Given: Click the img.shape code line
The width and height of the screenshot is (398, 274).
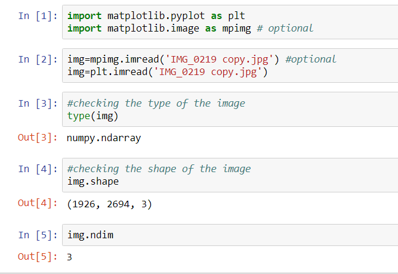Looking at the screenshot, I should click(x=93, y=182).
